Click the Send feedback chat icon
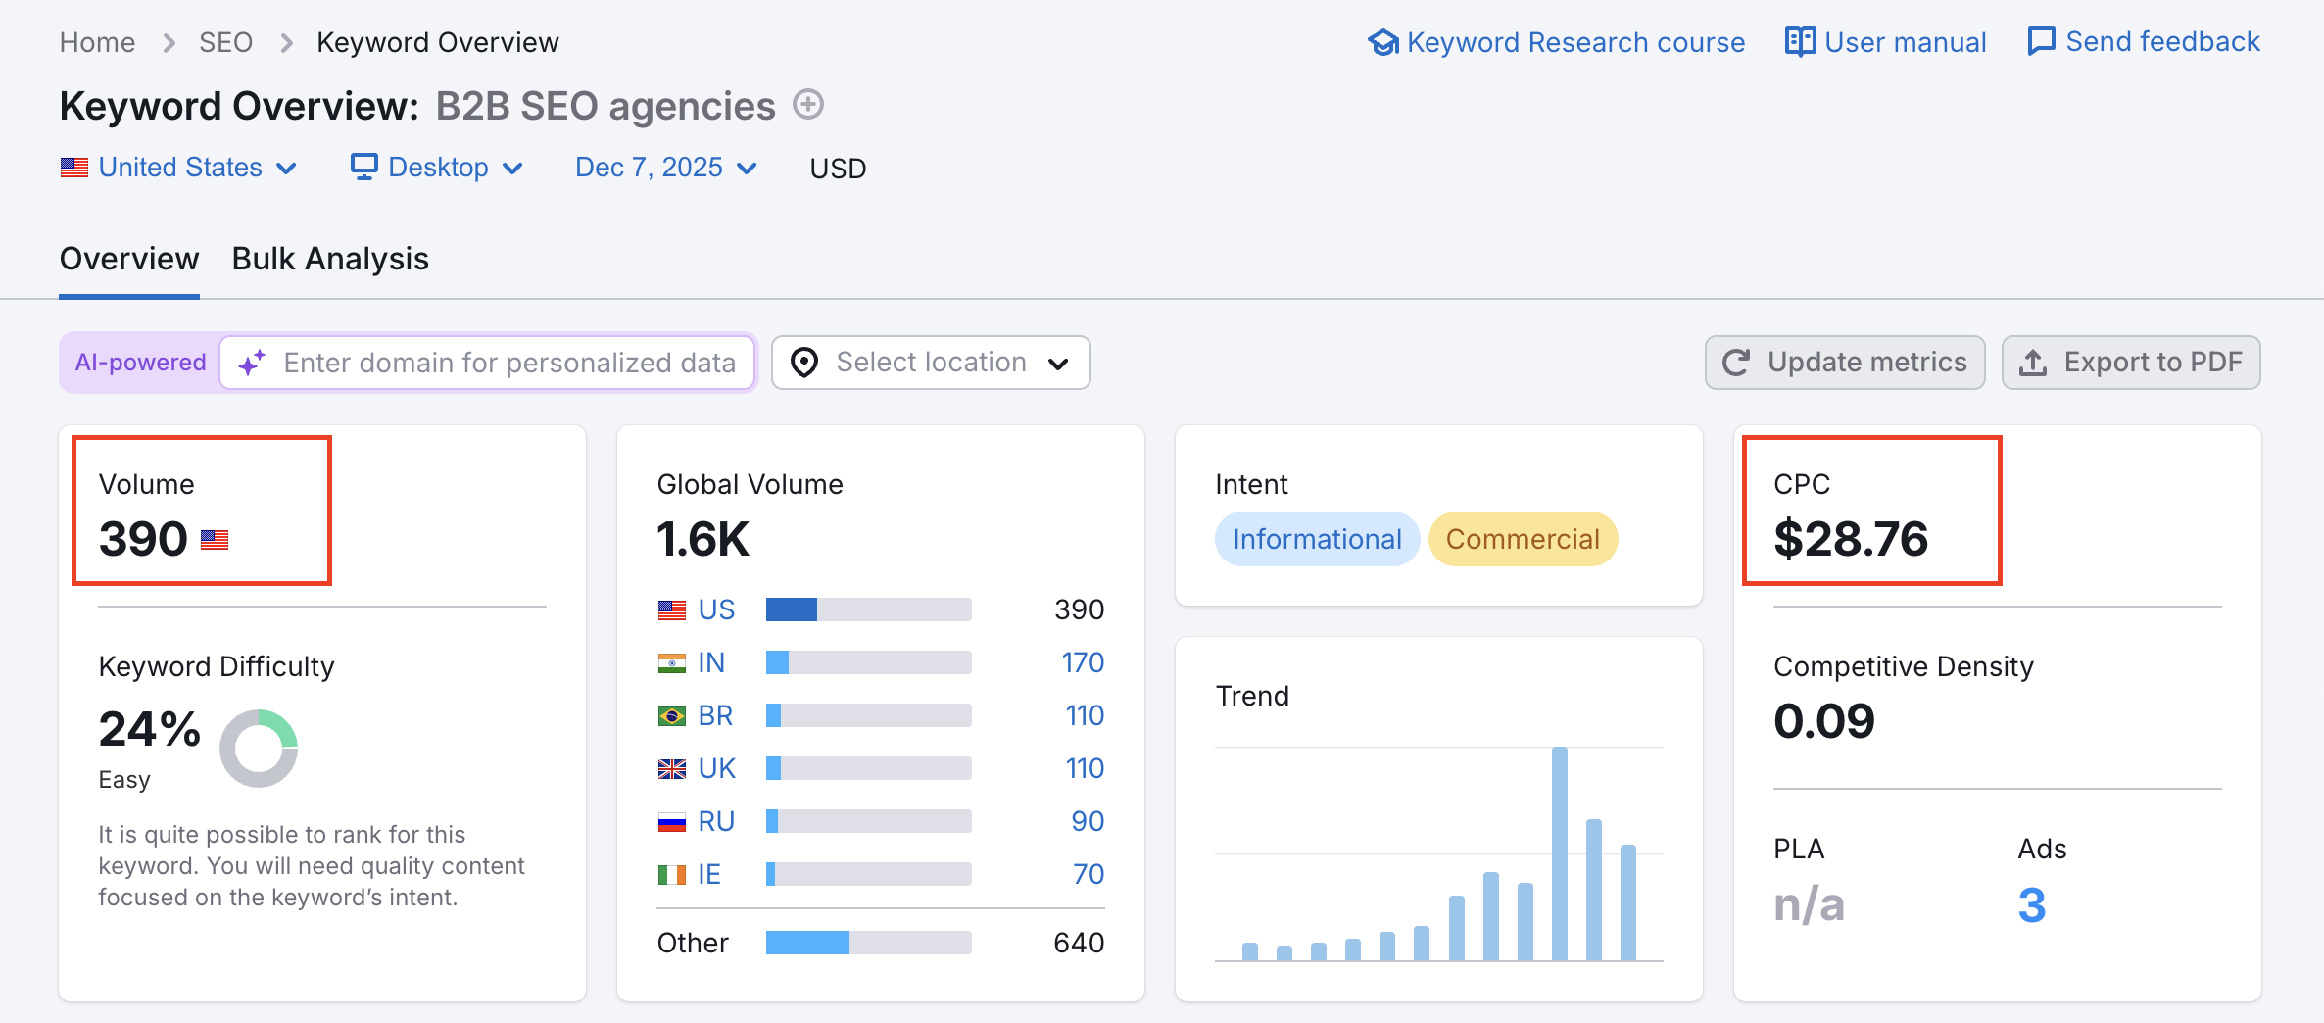Viewport: 2324px width, 1023px height. (2041, 42)
